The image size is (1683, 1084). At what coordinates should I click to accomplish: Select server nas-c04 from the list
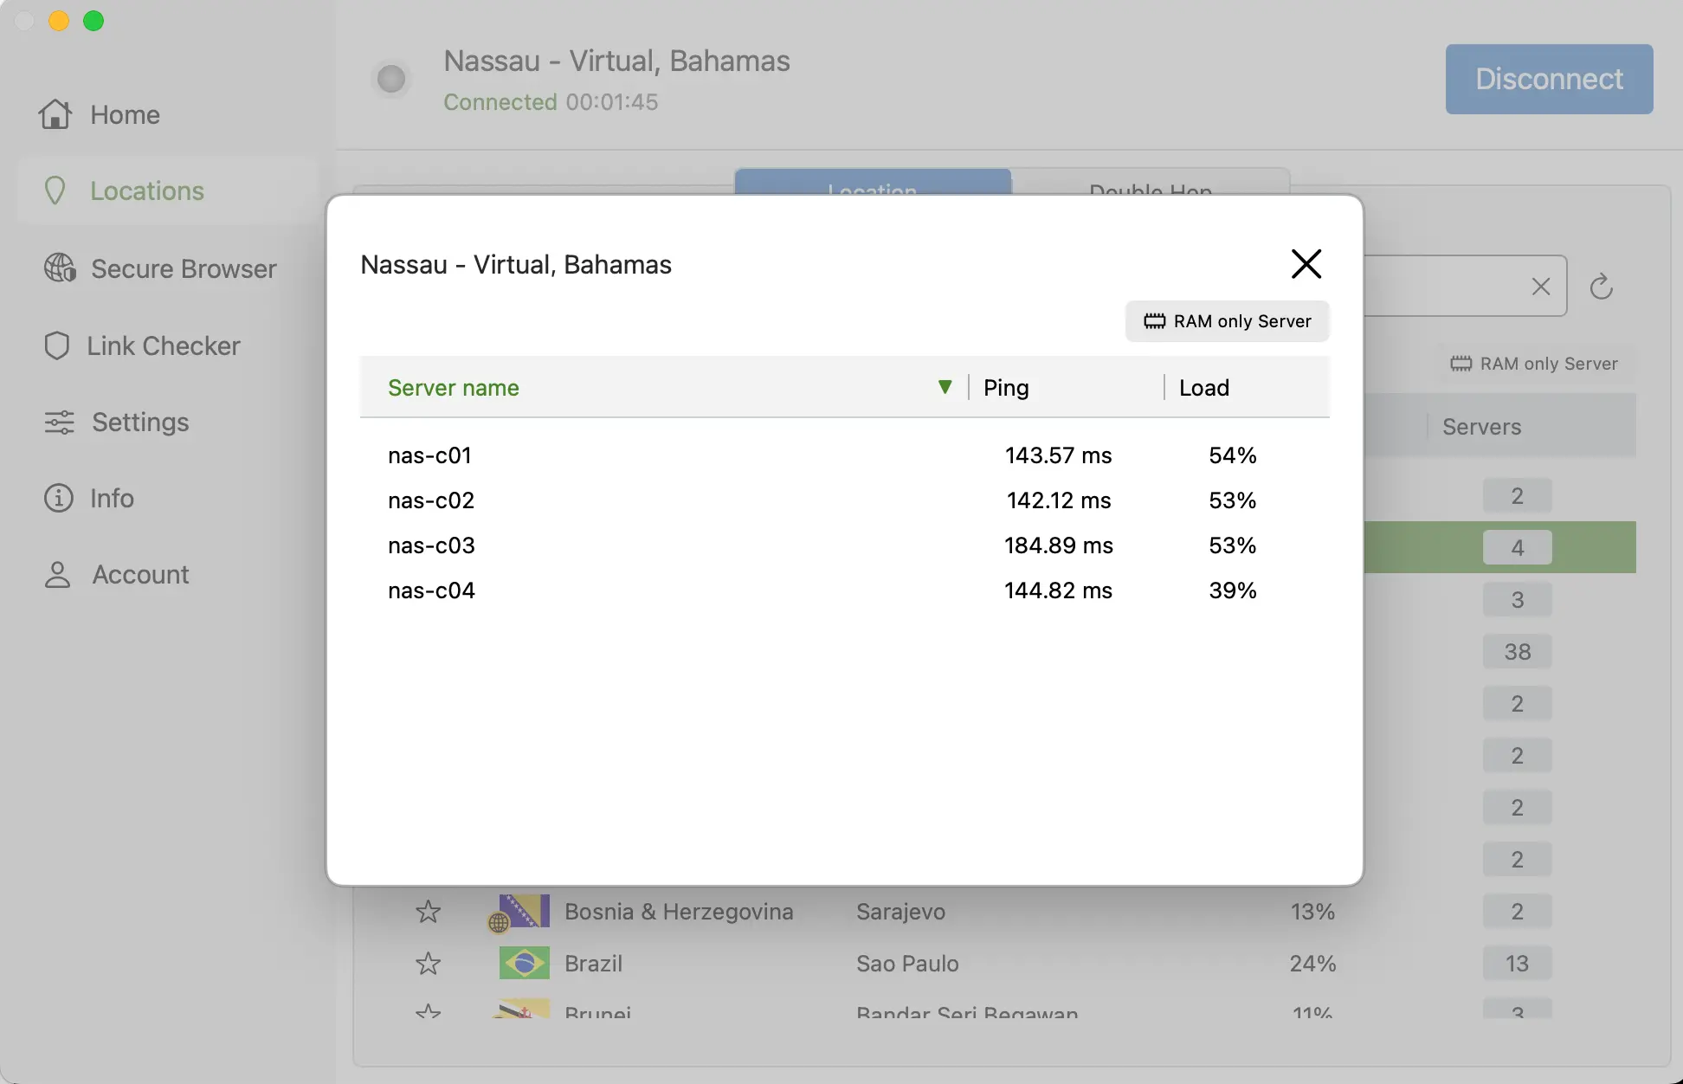click(x=431, y=590)
